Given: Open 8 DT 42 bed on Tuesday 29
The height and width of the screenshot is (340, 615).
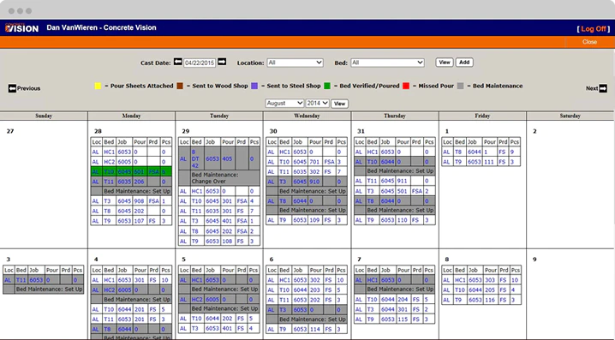Looking at the screenshot, I should coord(195,158).
